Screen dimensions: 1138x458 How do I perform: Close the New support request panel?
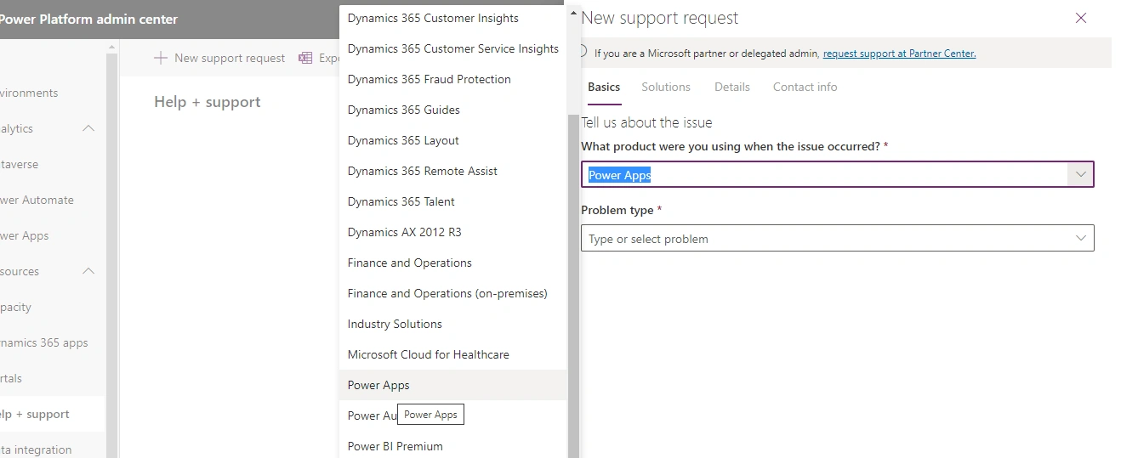tap(1081, 18)
